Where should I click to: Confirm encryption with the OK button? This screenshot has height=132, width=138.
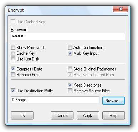[22, 115]
